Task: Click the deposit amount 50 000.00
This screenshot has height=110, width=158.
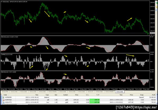Action: (152, 97)
